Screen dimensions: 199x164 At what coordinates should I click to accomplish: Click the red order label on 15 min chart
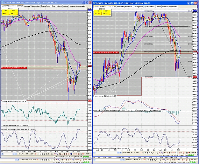click(106, 52)
